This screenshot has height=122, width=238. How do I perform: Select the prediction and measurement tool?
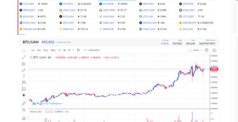coord(24,89)
